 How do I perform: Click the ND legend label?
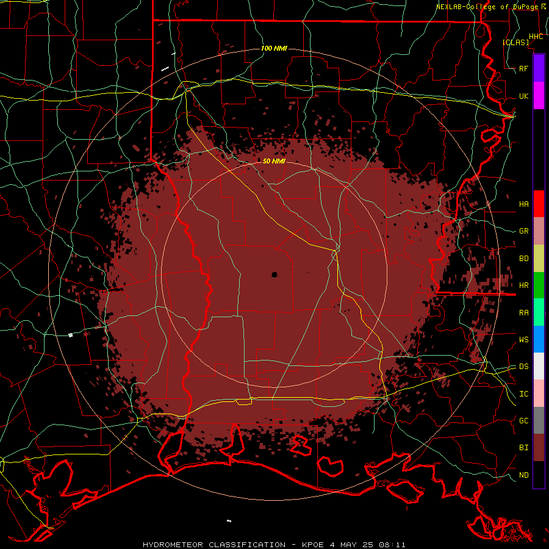pos(523,475)
